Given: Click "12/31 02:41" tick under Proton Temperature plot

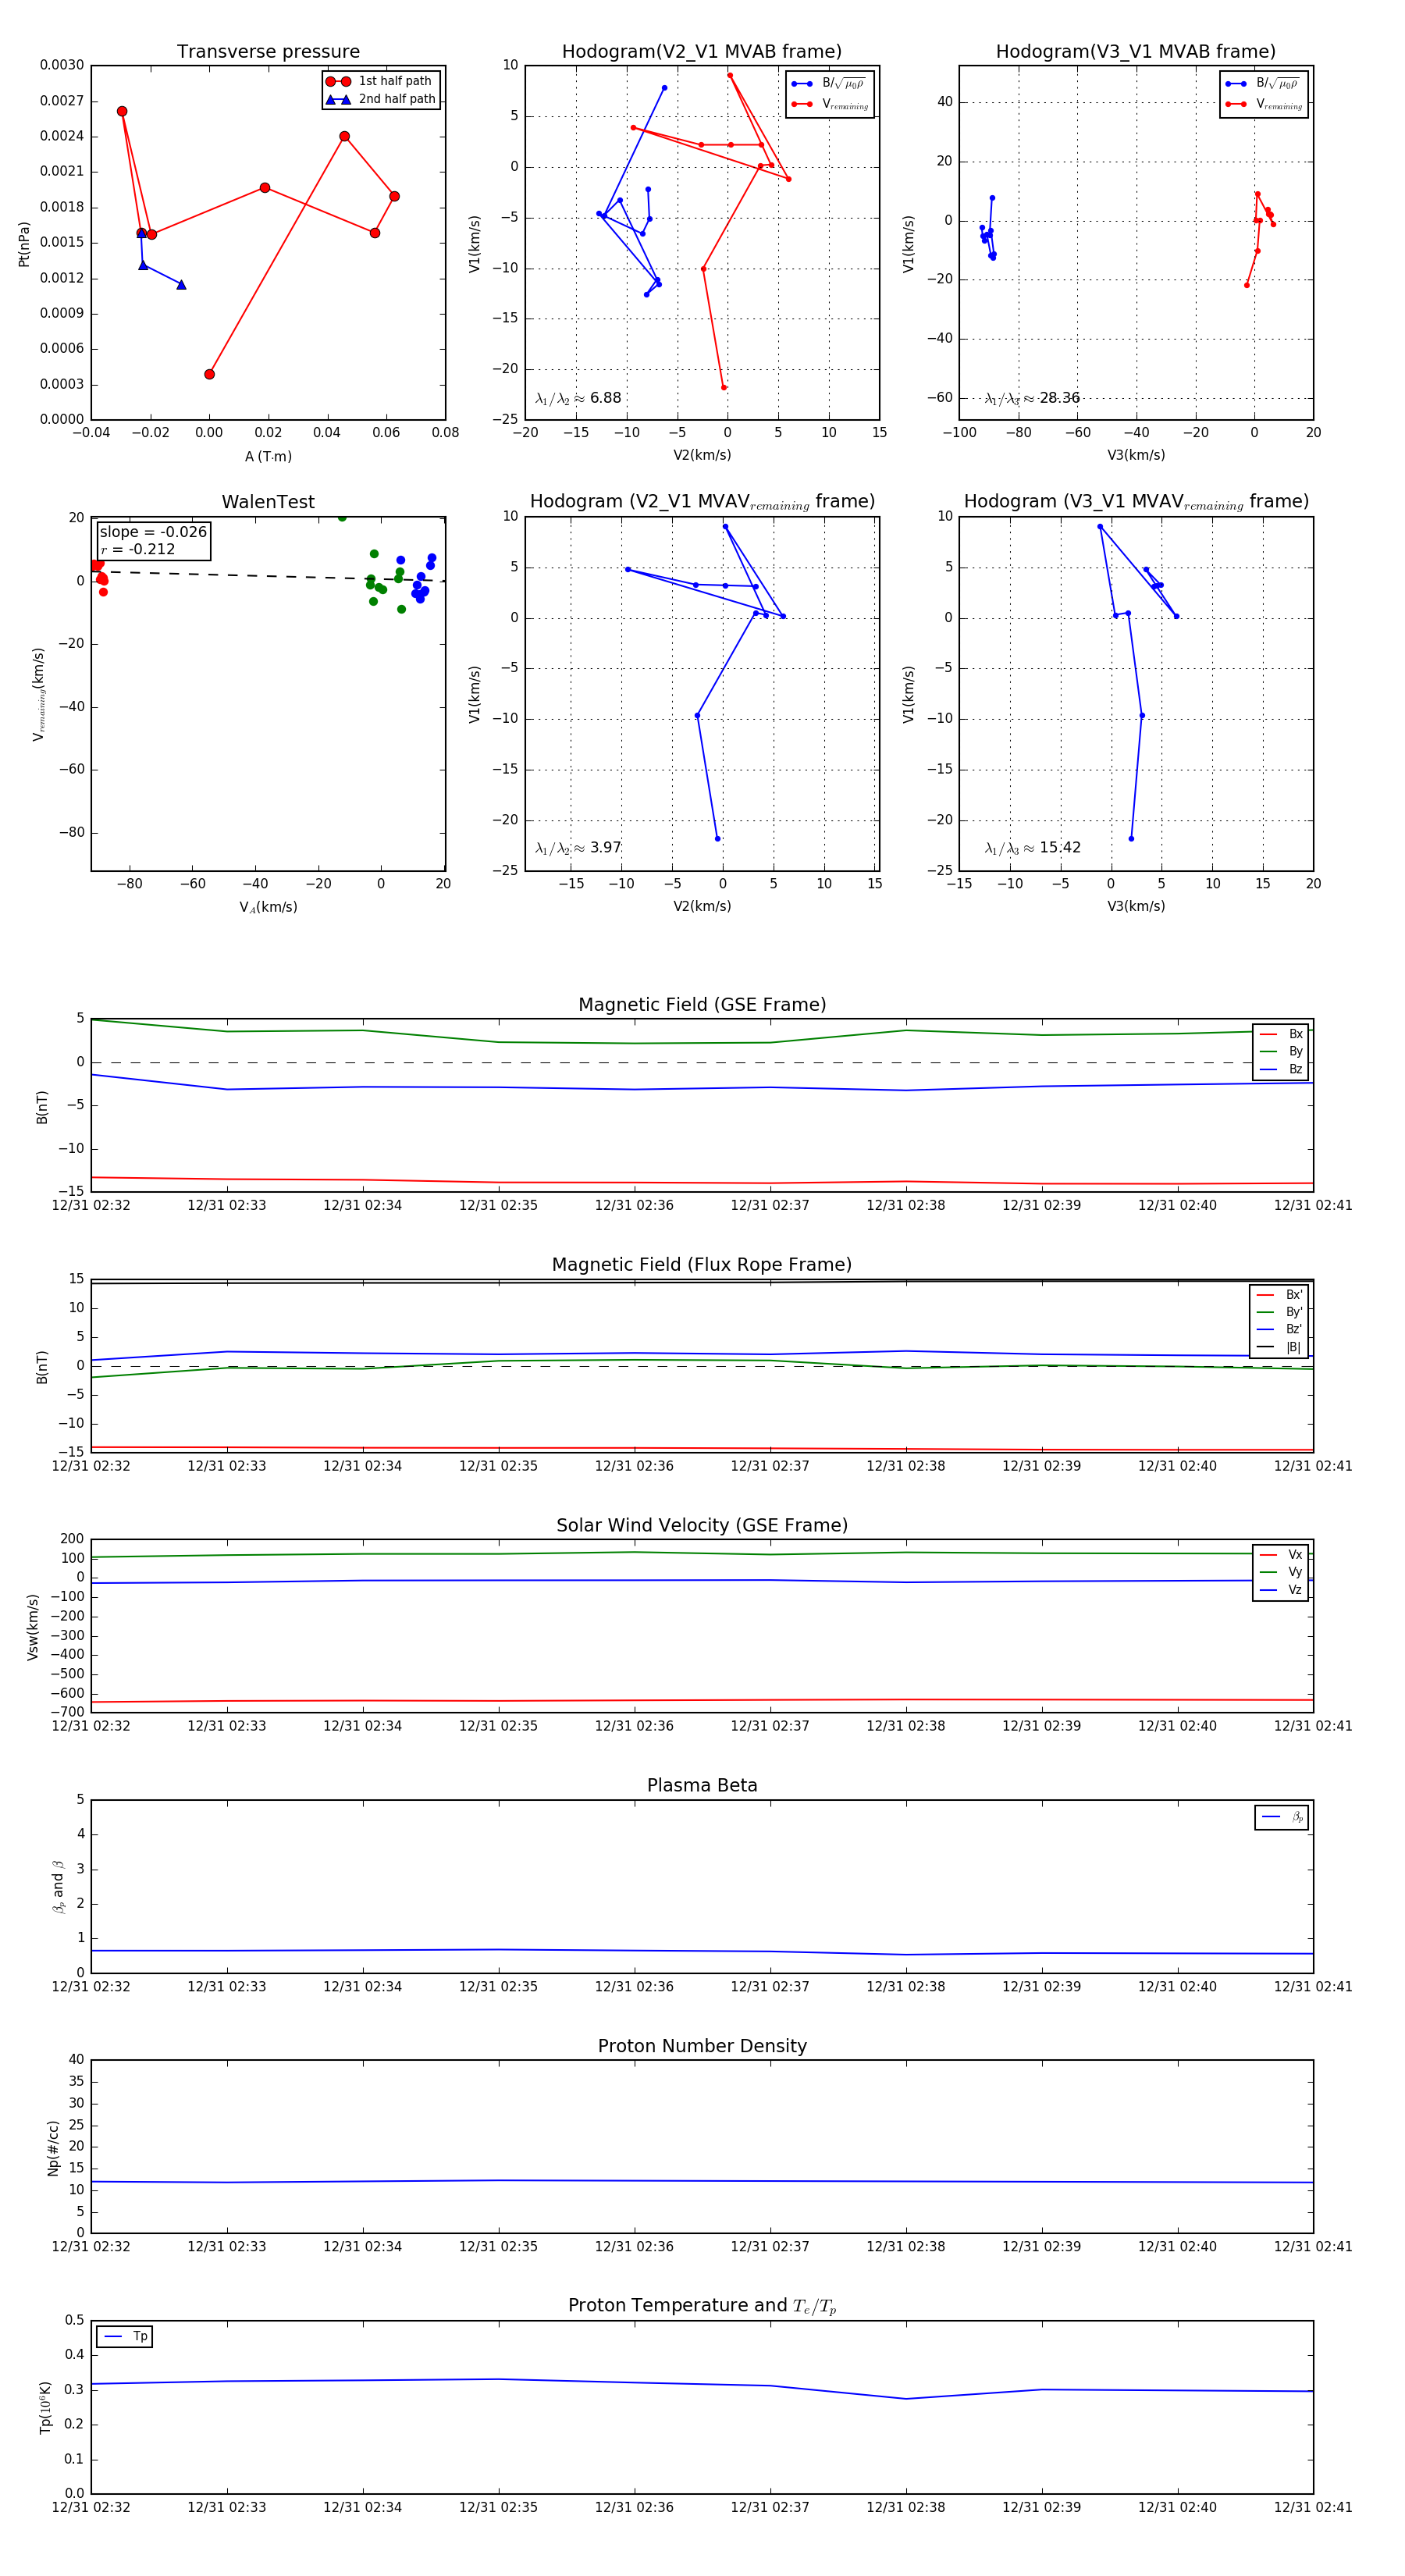Looking at the screenshot, I should (1313, 2507).
